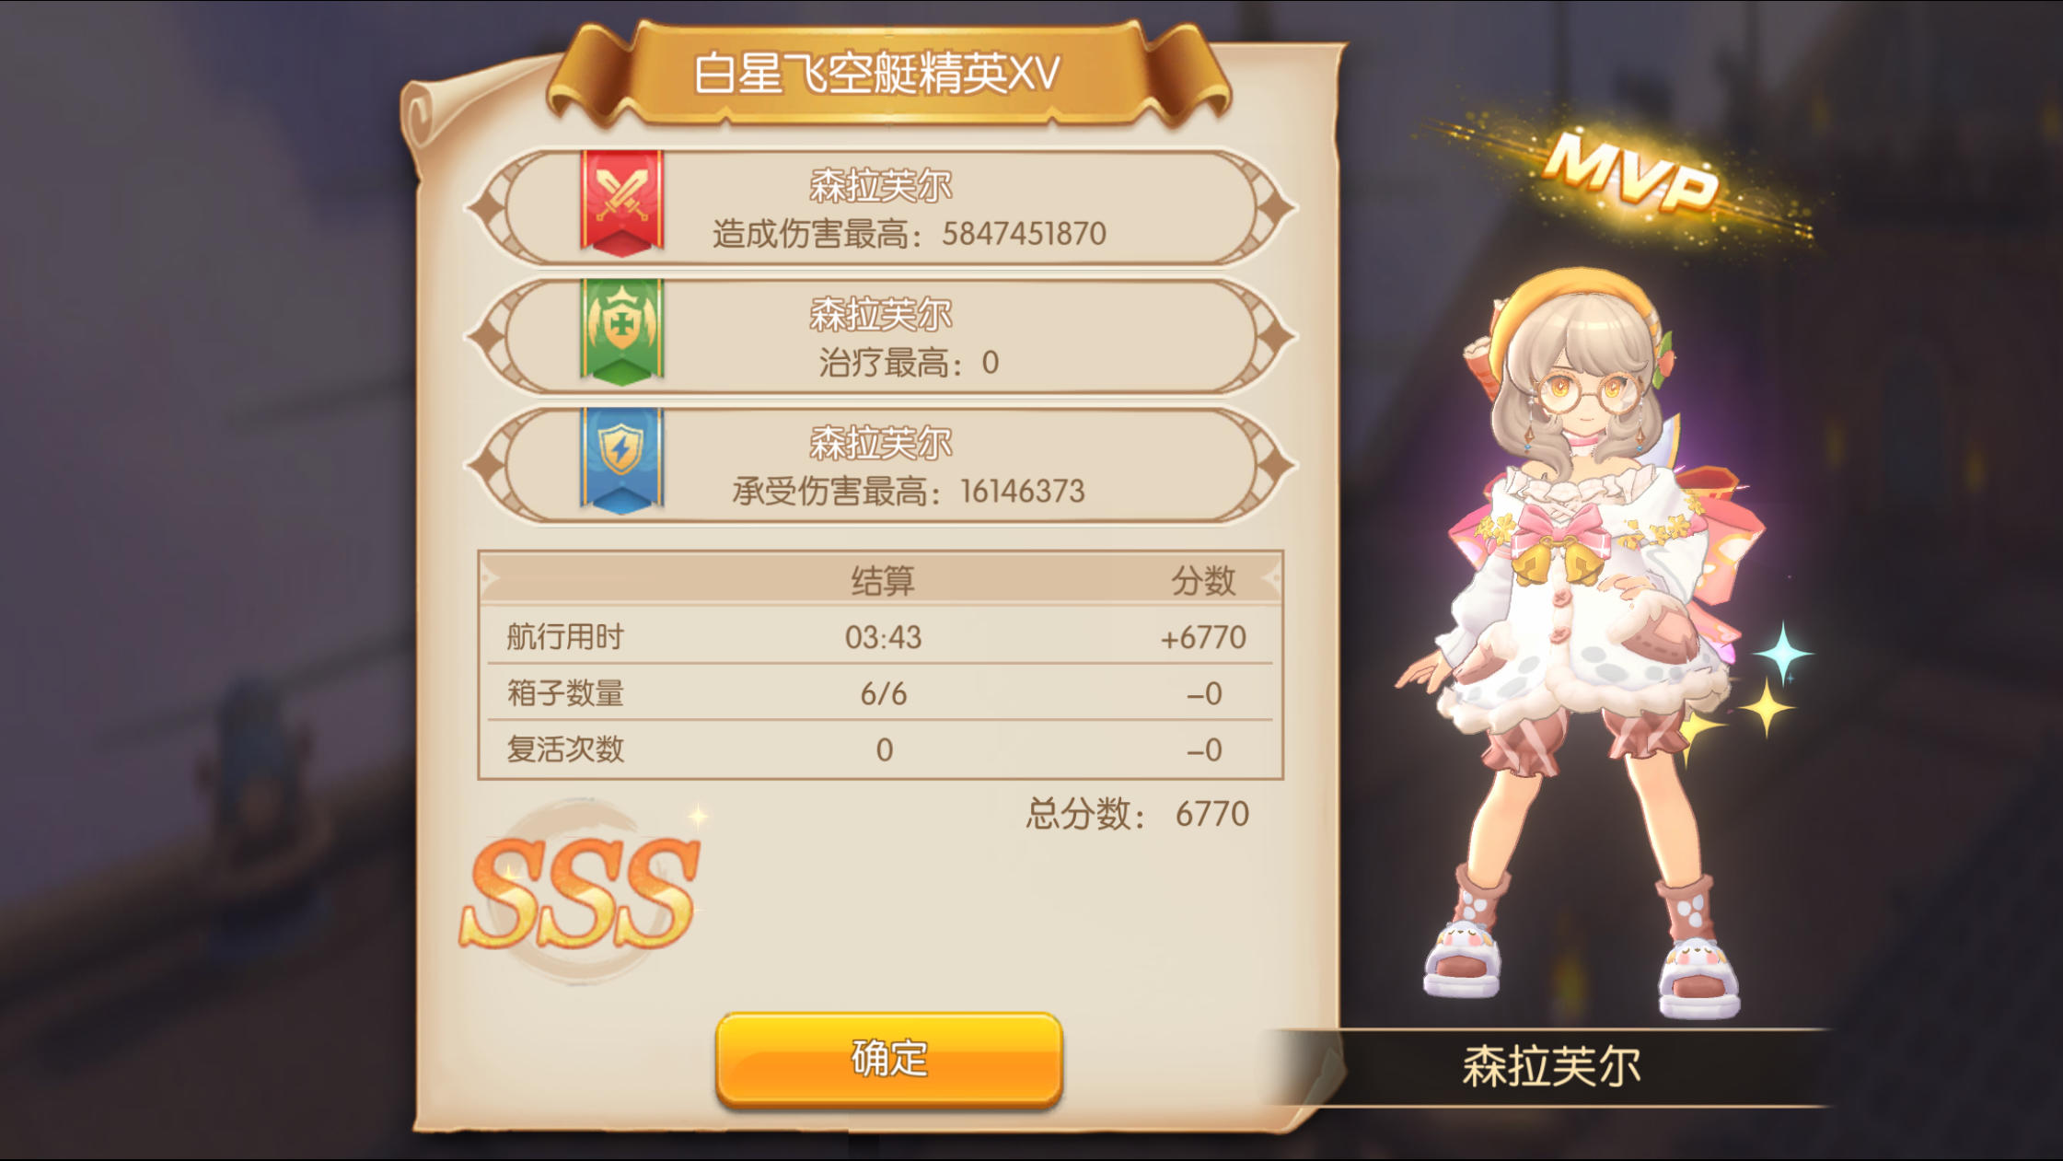Click the +6770 time score value
The height and width of the screenshot is (1161, 2063).
tap(1202, 637)
